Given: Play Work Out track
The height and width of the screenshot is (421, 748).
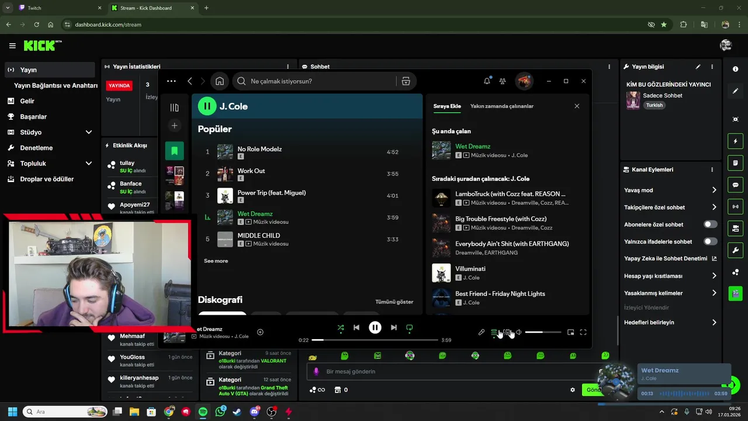Looking at the screenshot, I should click(307, 174).
